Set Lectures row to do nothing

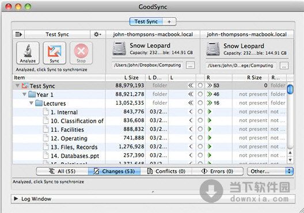point(200,103)
